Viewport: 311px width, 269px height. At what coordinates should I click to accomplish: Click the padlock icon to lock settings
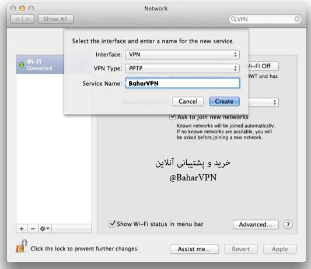(21, 246)
